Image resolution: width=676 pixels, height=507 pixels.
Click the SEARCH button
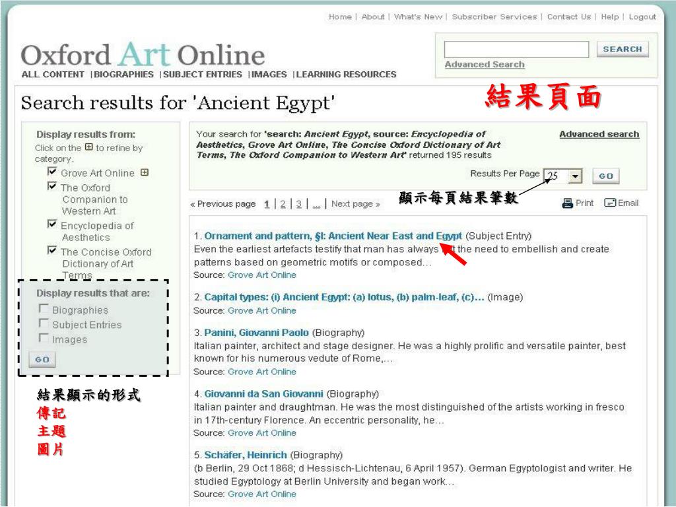coord(623,49)
